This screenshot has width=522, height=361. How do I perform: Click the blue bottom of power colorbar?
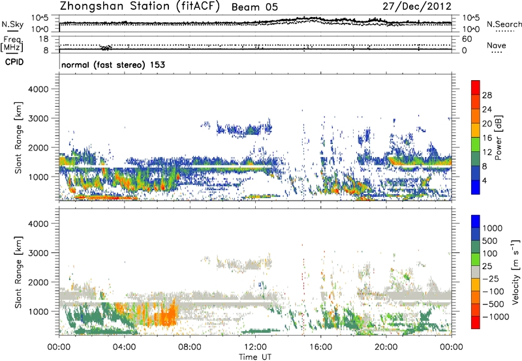click(476, 187)
